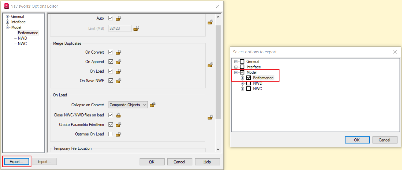Expand General in export dialog tree
This screenshot has height=170, width=402.
pyautogui.click(x=236, y=62)
